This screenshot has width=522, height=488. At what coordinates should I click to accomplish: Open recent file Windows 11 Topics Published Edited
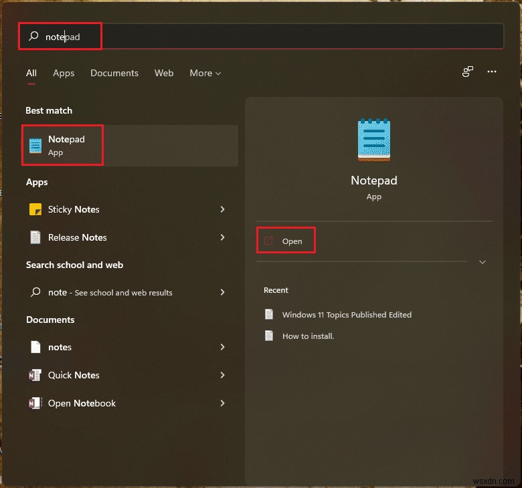pyautogui.click(x=347, y=315)
